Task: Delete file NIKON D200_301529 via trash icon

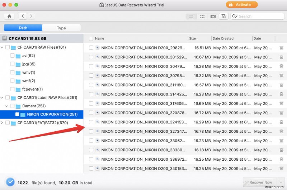Action: click(281, 57)
